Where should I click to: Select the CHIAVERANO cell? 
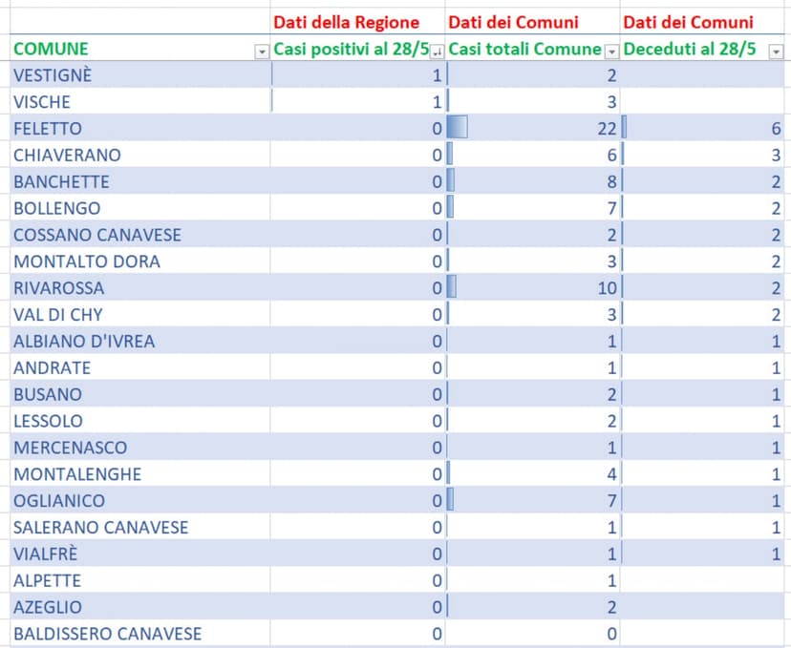click(67, 155)
